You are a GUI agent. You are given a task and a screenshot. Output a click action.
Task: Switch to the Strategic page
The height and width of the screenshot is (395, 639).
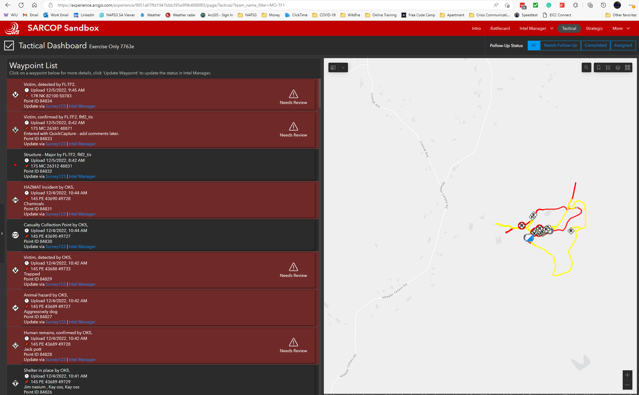tap(594, 28)
